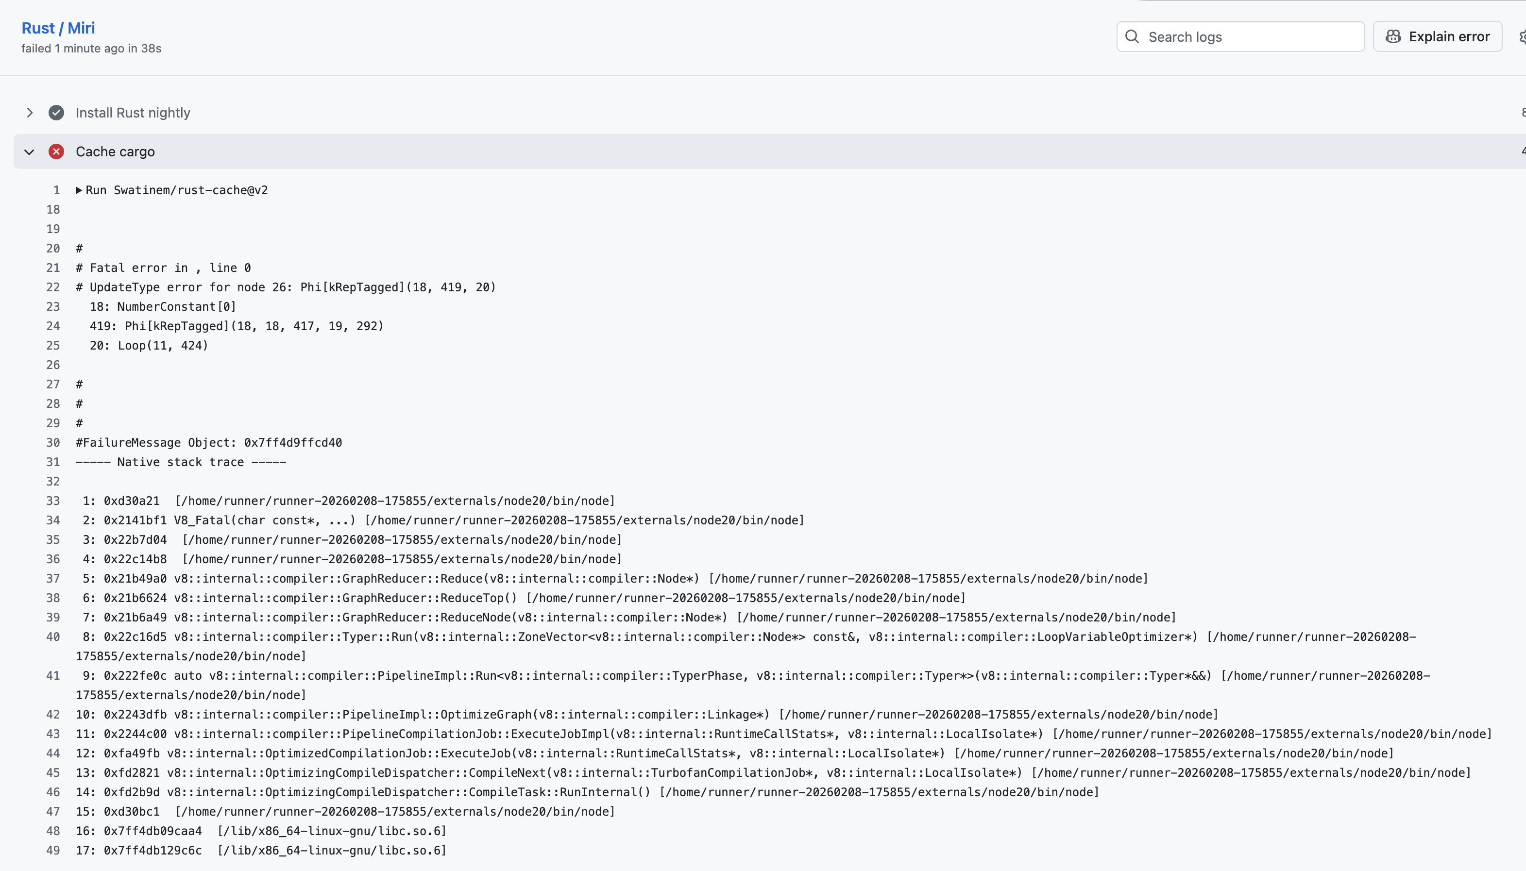The width and height of the screenshot is (1526, 871).
Task: Click the red failure icon for Cache cargo
Action: 56,151
